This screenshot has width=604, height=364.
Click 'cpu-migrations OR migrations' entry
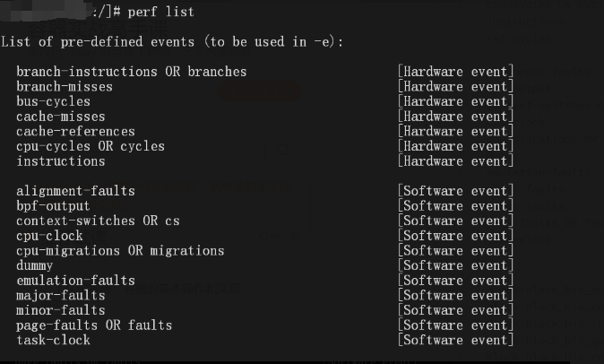point(120,251)
